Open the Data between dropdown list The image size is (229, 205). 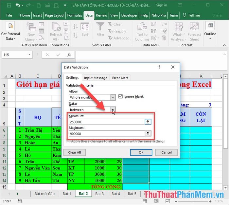pyautogui.click(x=113, y=110)
